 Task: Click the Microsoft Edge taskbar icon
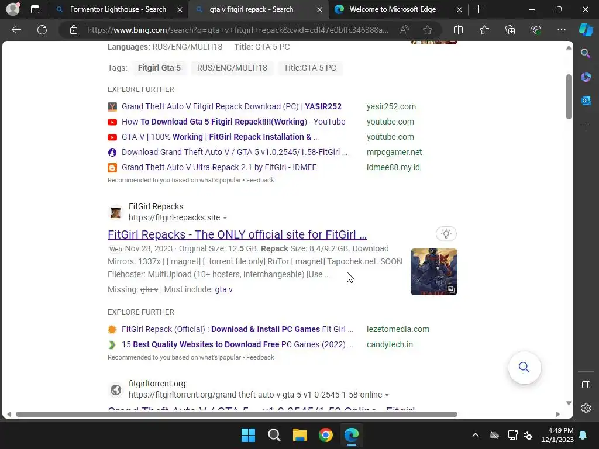351,435
